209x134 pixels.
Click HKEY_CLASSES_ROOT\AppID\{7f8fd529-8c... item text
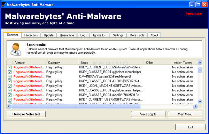point(110,95)
